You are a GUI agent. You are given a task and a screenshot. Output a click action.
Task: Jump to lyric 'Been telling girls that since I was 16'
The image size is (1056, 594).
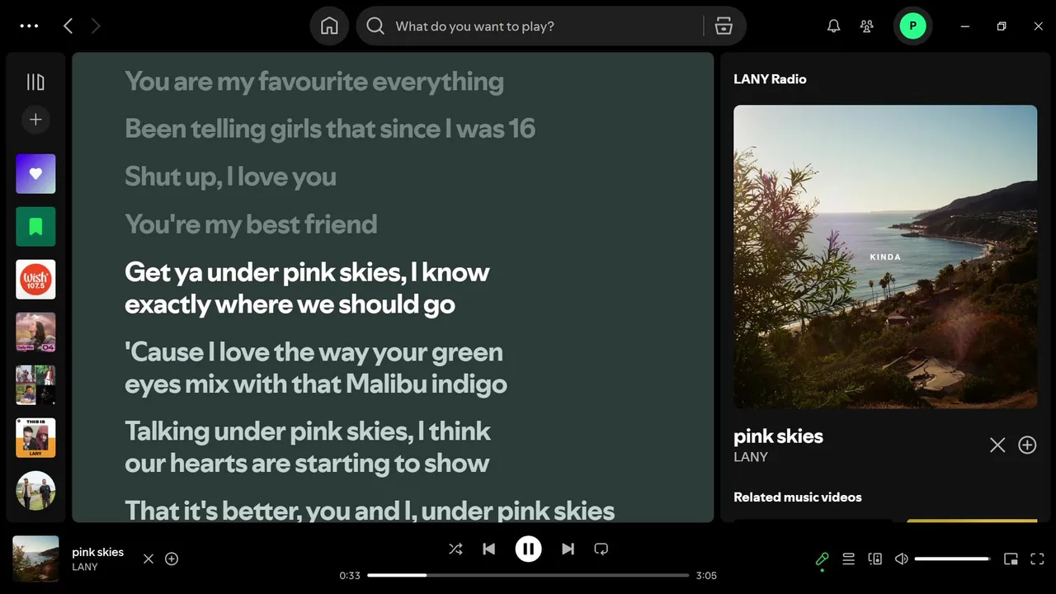pos(330,129)
